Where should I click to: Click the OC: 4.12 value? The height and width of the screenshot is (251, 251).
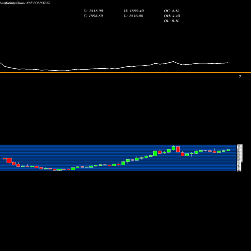point(172,11)
